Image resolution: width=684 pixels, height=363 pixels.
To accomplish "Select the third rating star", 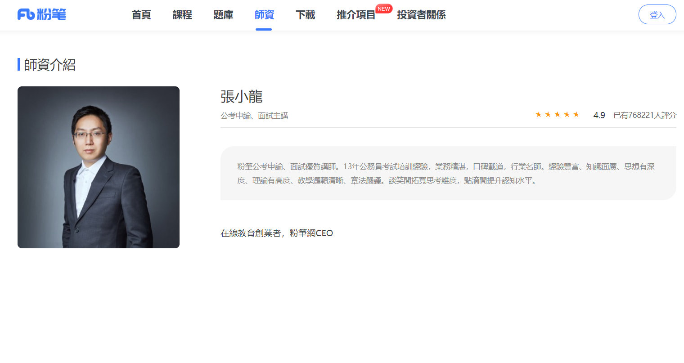I will [x=558, y=115].
